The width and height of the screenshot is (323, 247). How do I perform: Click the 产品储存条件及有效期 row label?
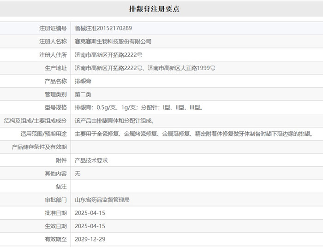coord(39,147)
